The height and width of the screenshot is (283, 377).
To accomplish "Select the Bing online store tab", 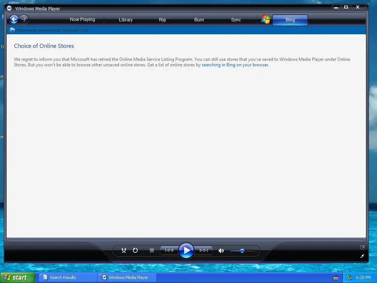I will click(x=290, y=19).
